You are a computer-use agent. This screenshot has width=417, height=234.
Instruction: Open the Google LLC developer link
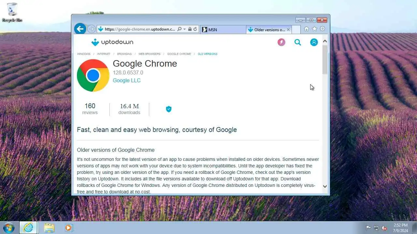coord(127,80)
